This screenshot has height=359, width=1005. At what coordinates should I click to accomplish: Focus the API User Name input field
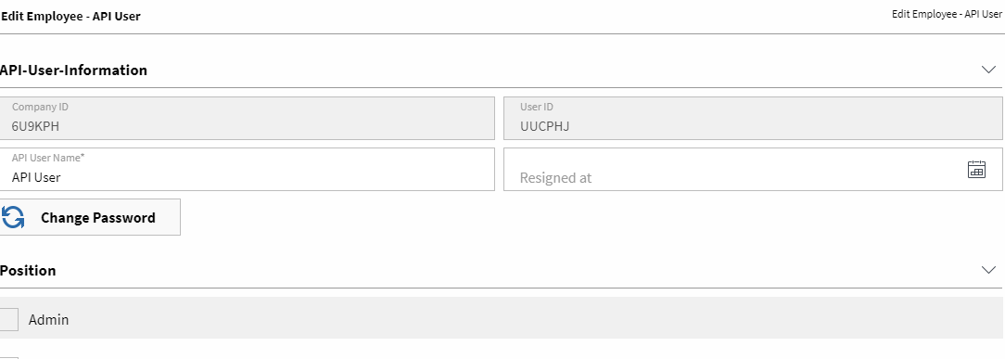(248, 169)
